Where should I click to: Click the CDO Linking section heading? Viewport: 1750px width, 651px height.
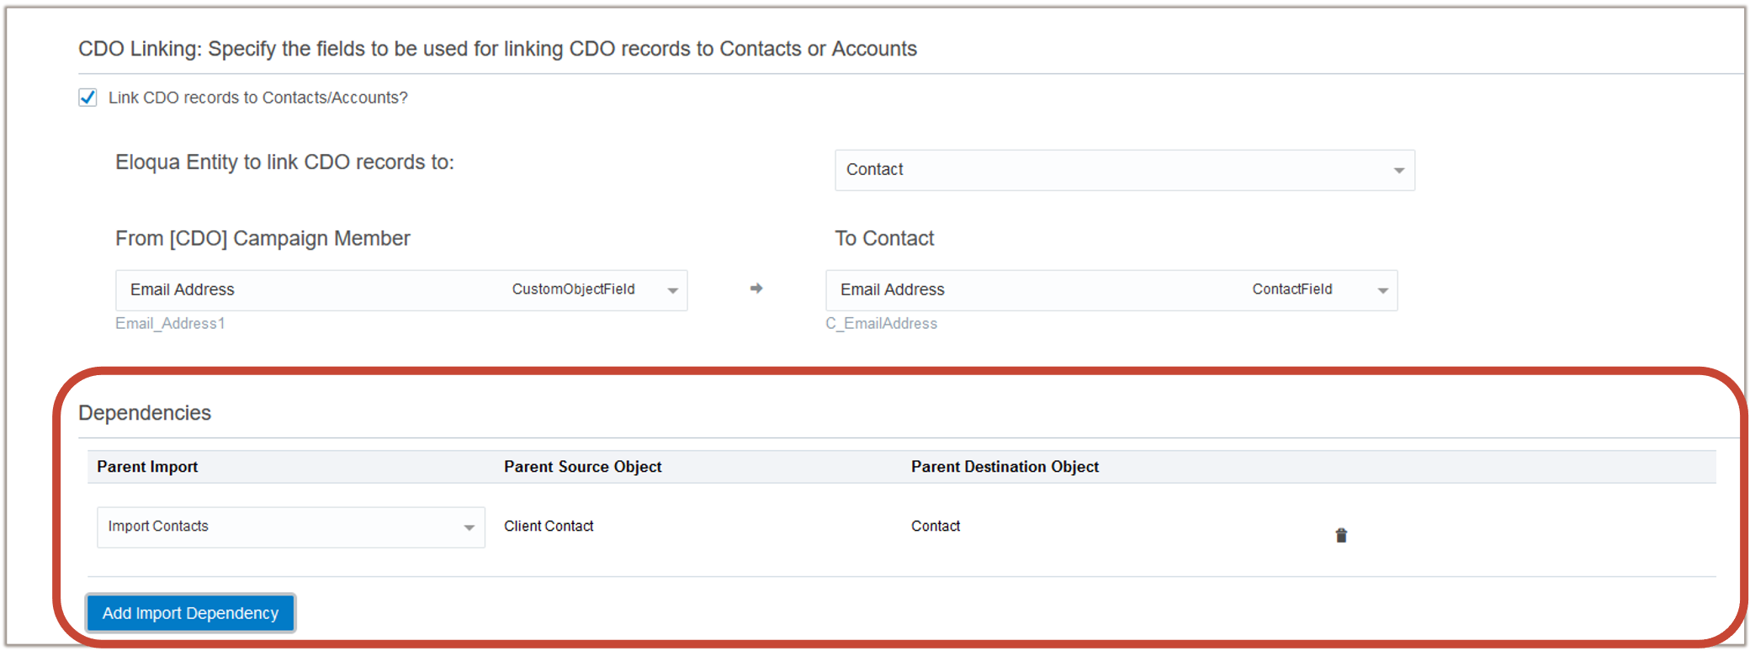[x=497, y=49]
